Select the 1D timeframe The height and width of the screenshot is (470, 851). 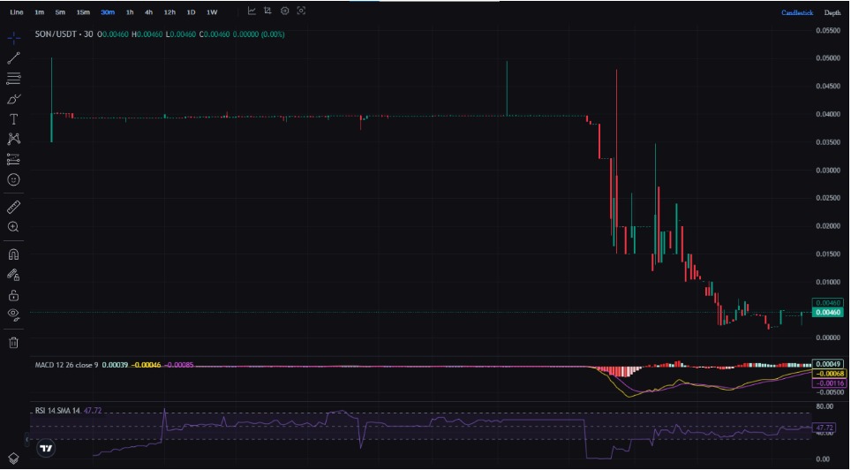(191, 12)
